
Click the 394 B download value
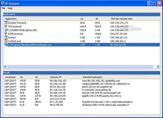(x=38, y=102)
